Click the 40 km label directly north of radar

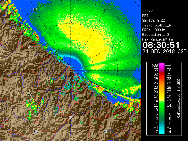coord(70,23)
